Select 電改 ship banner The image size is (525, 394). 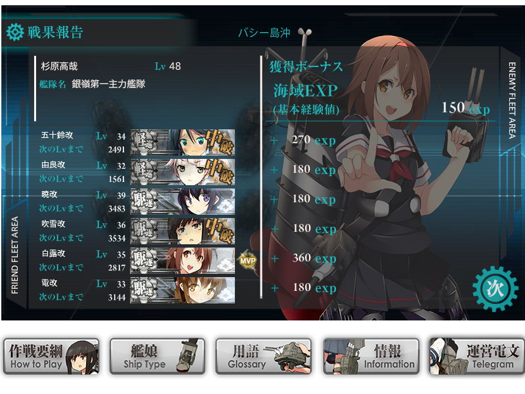click(x=182, y=290)
